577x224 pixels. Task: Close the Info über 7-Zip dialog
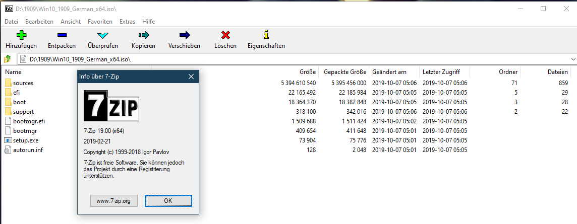coord(191,77)
